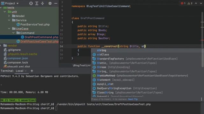Image resolution: width=204 pixels, height=114 pixels.
Task: Choose 'StandardTagFactory' completion suggestion
Action: [x=146, y=59]
